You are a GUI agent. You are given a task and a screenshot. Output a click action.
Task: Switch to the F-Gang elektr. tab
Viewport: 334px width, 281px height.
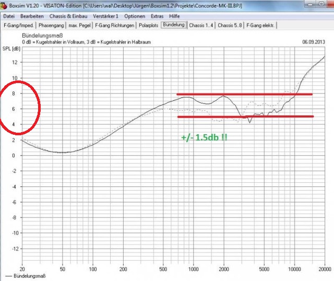[x=260, y=26]
